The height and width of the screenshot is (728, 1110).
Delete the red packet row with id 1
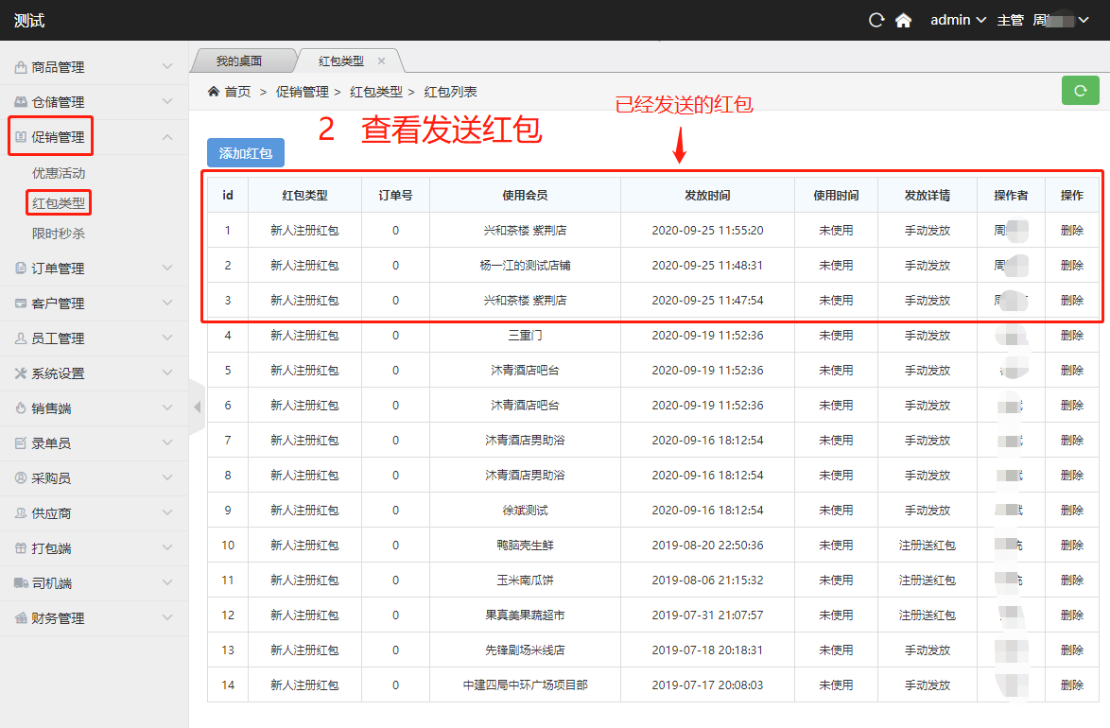click(x=1071, y=230)
